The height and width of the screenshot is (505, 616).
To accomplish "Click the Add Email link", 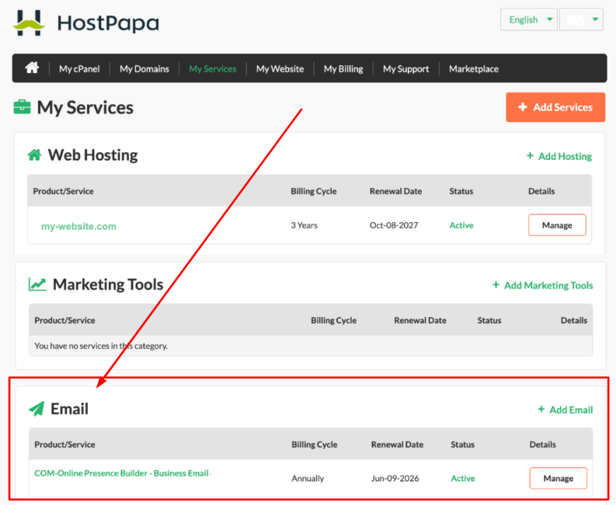I will [566, 409].
